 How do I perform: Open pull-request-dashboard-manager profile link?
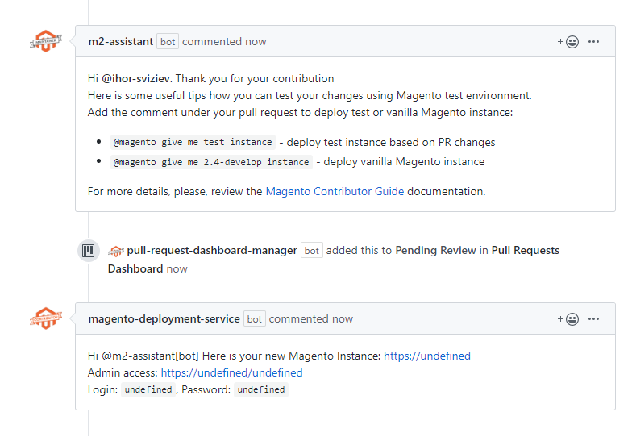tap(211, 250)
